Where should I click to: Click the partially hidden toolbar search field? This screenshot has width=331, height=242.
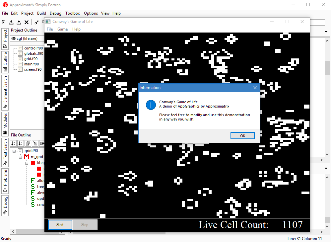[317, 22]
